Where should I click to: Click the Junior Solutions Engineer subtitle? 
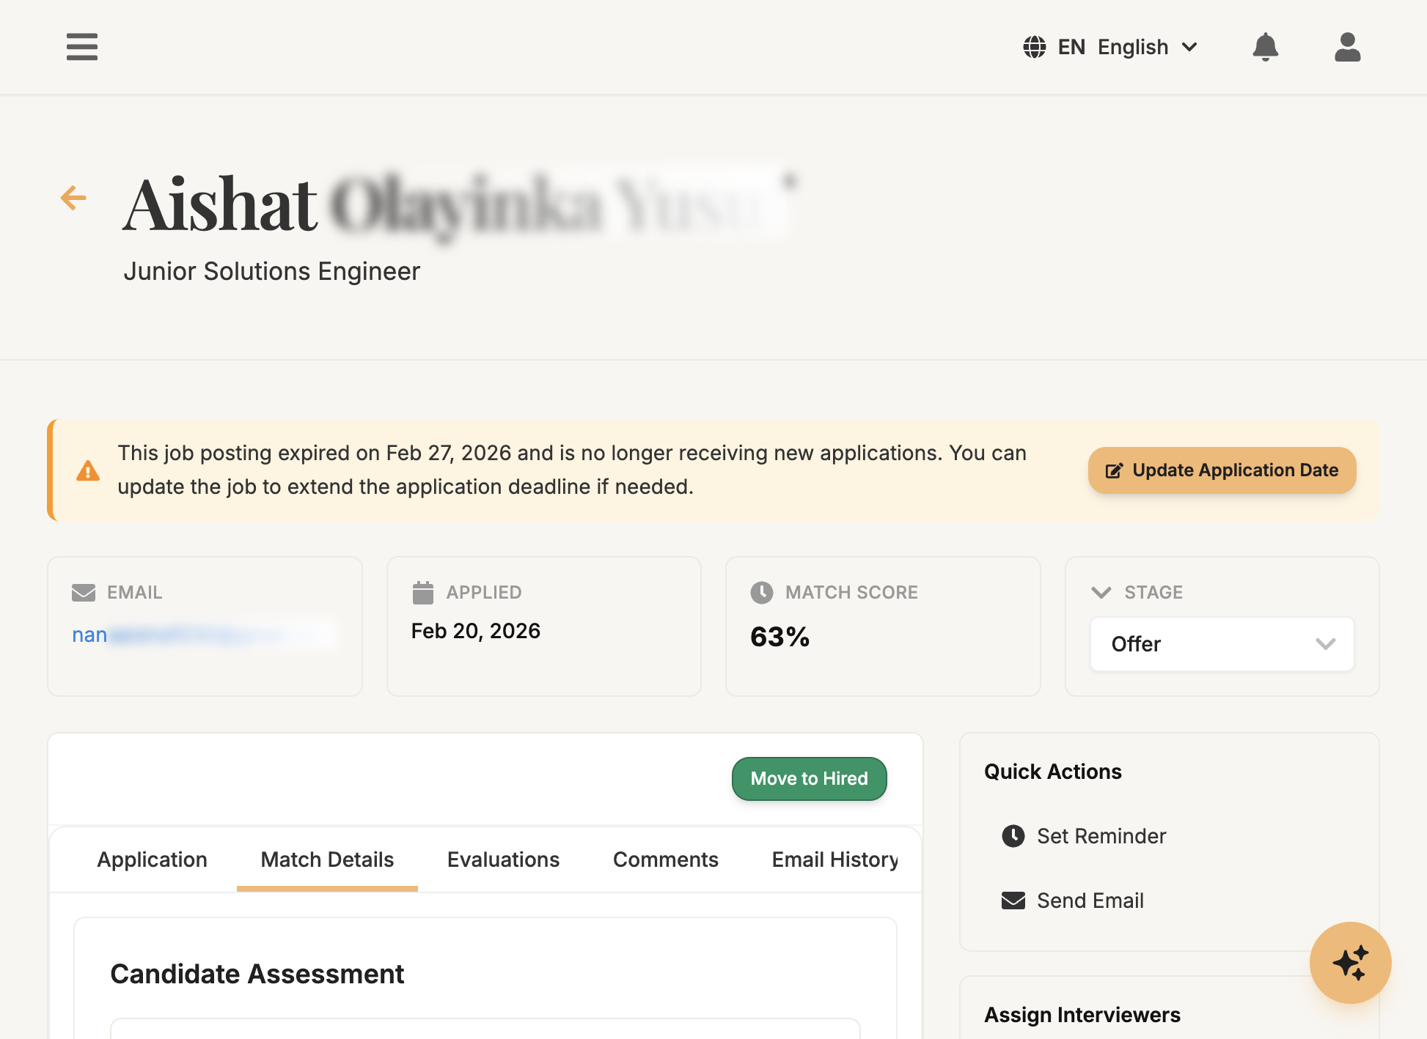point(272,271)
